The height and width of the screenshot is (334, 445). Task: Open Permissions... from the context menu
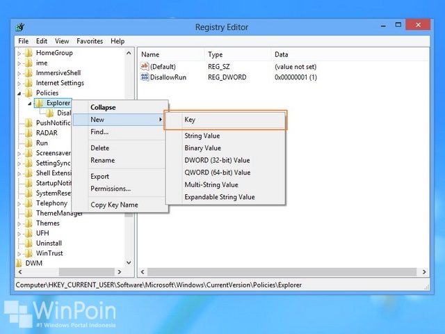[x=120, y=189]
